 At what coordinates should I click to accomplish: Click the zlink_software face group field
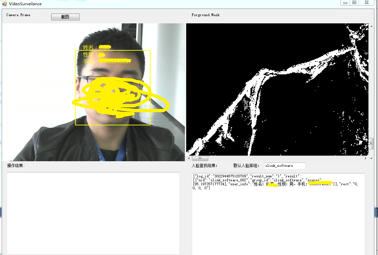285,166
